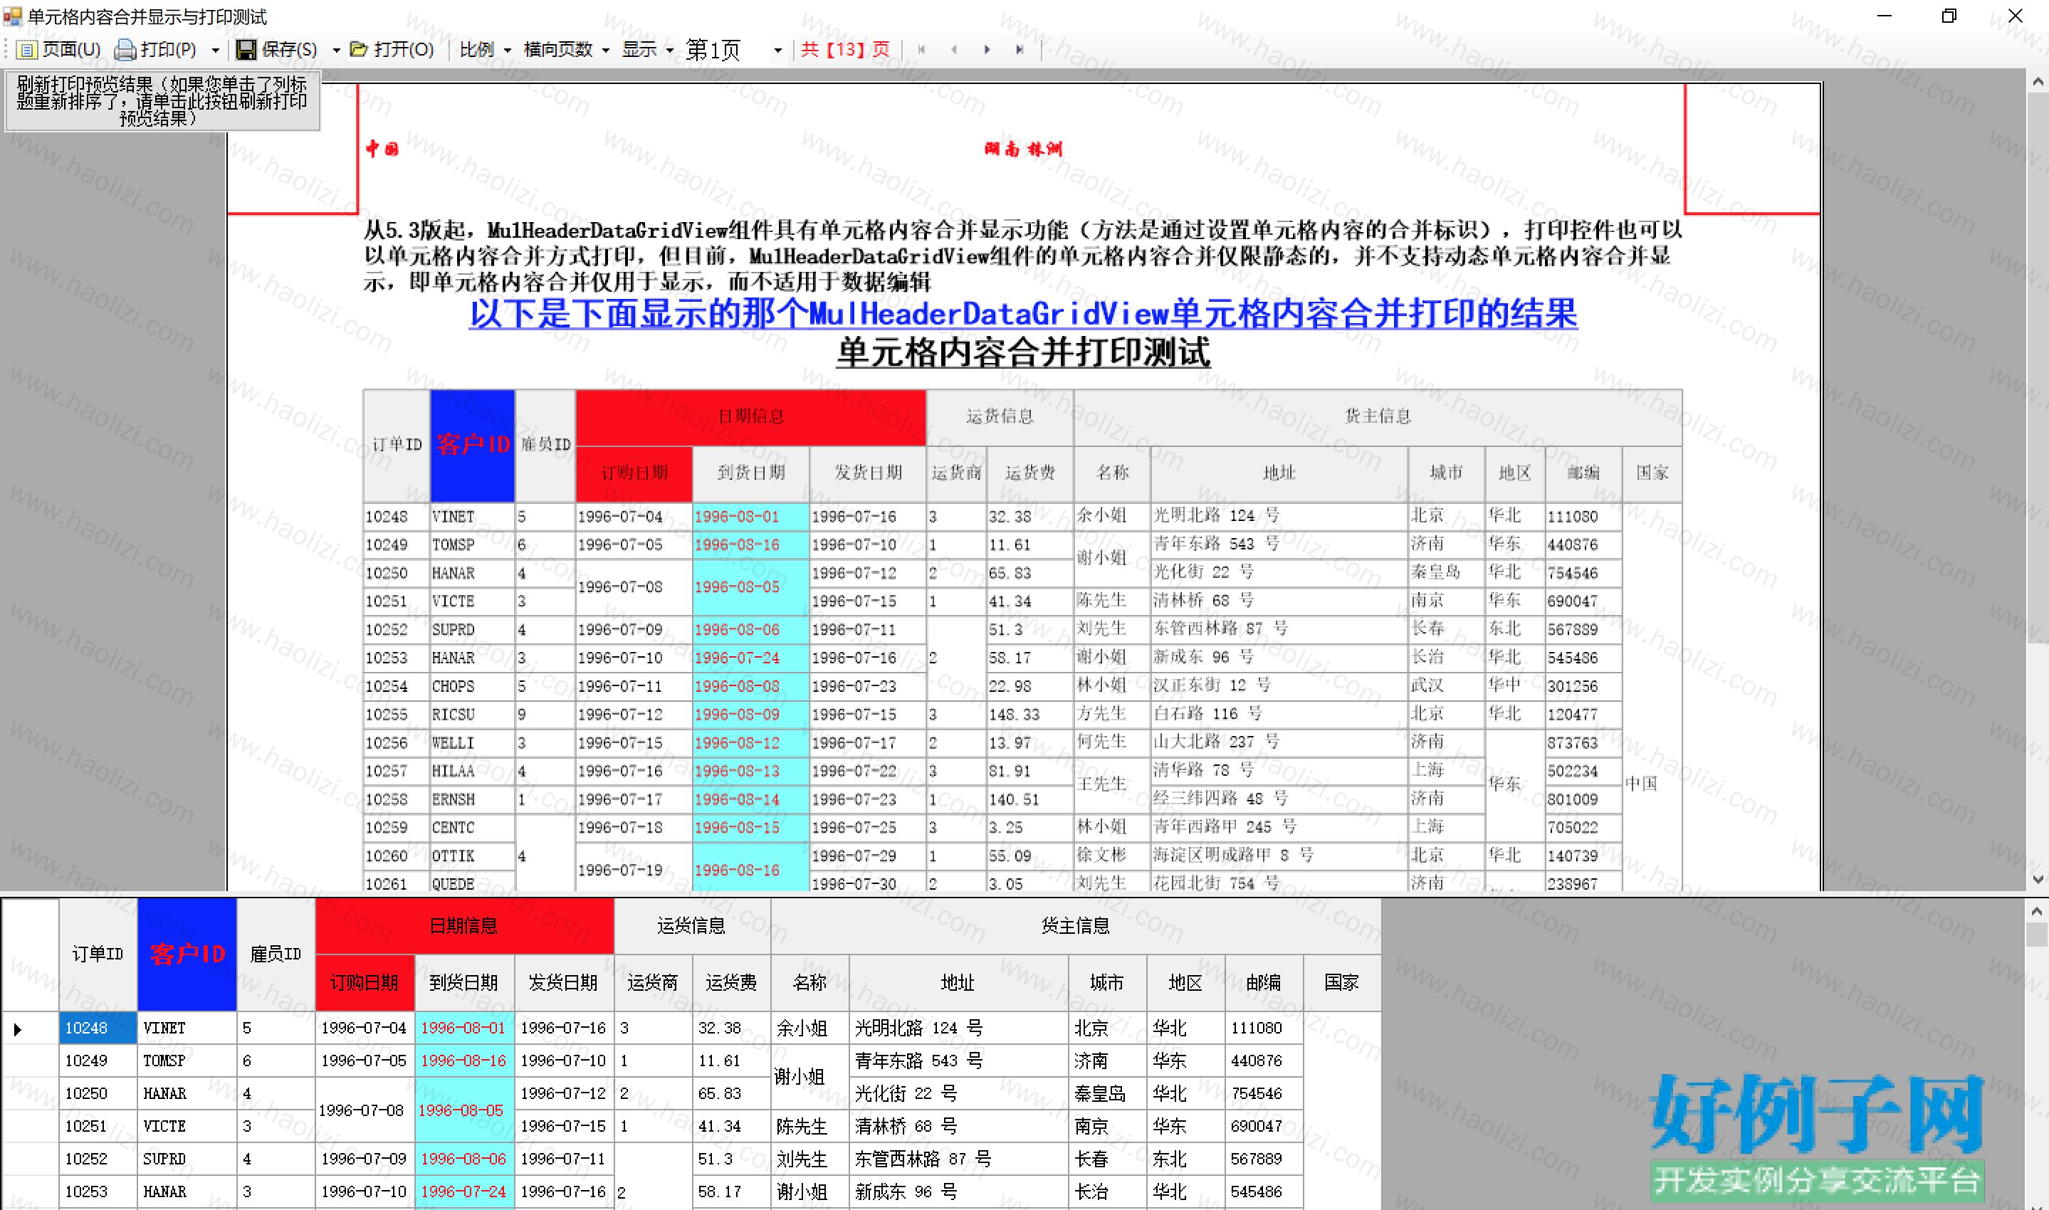2049x1210 pixels.
Task: Select cell SUPRD in bottom grid
Action: [187, 1159]
